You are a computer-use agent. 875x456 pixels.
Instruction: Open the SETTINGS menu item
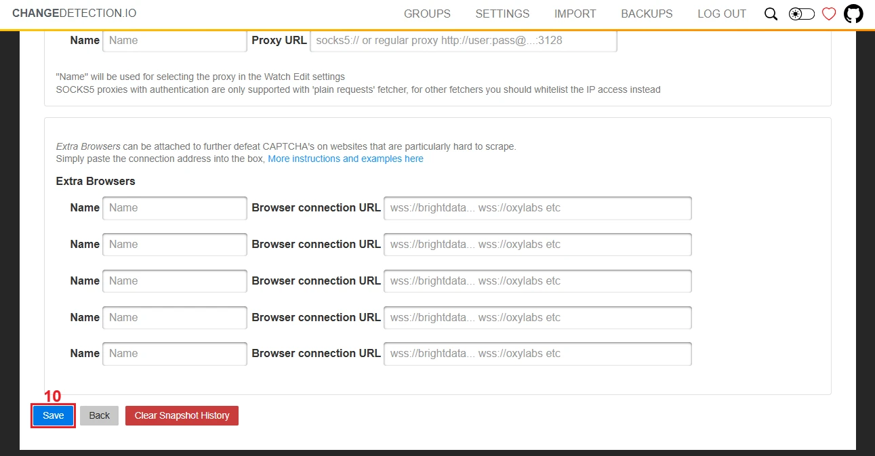502,14
